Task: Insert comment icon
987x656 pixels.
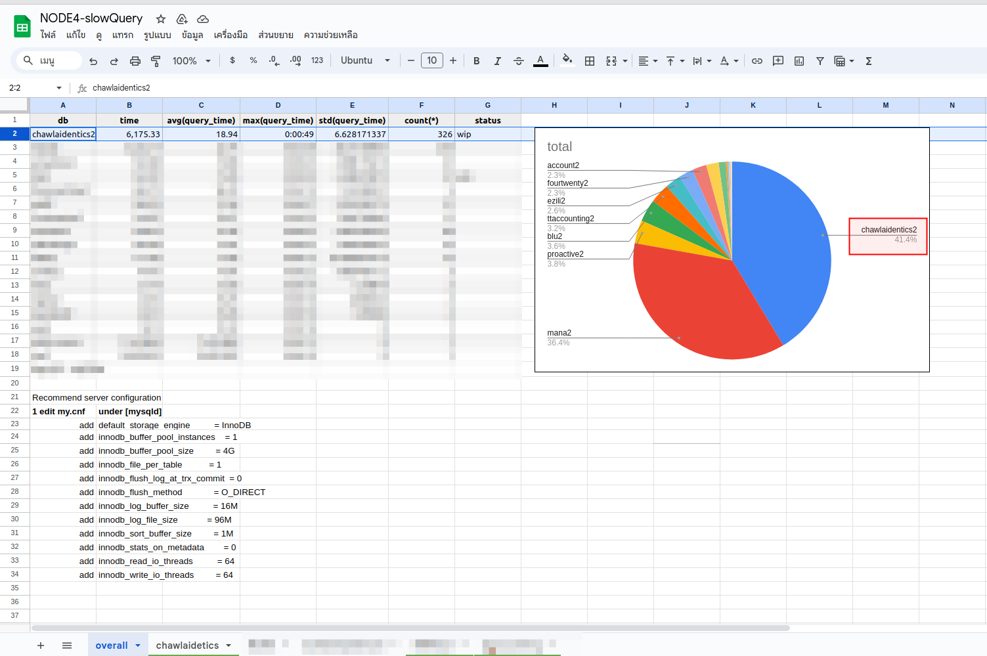Action: click(778, 61)
